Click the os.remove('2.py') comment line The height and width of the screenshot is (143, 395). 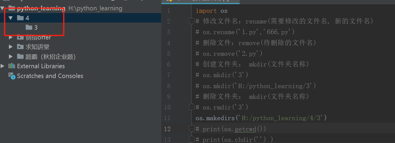(x=229, y=54)
